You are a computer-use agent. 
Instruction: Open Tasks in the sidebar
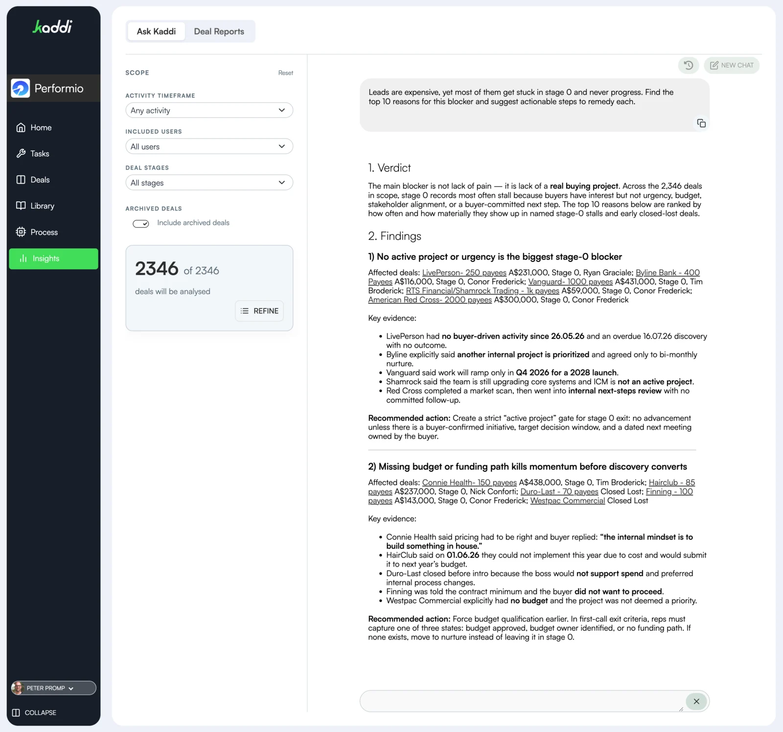click(x=53, y=154)
